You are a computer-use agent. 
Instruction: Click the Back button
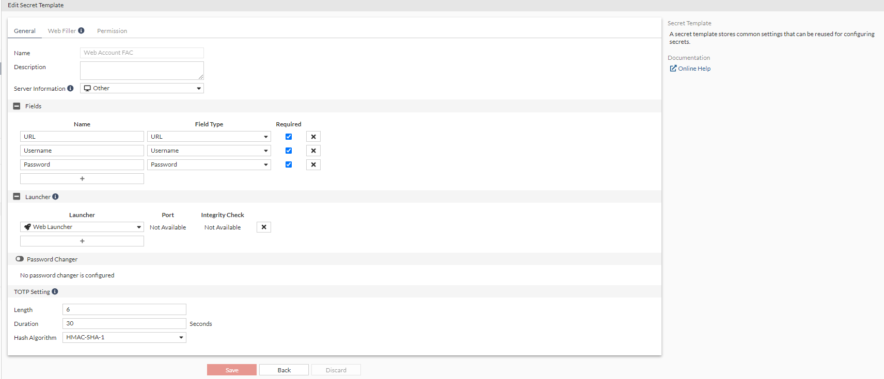tap(284, 370)
